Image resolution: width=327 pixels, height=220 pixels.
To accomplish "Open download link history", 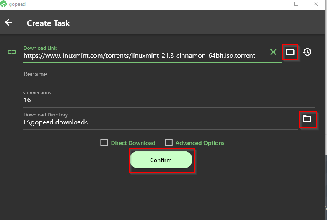I will [307, 52].
